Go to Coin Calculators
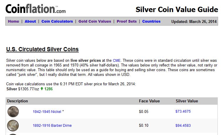 point(57,21)
